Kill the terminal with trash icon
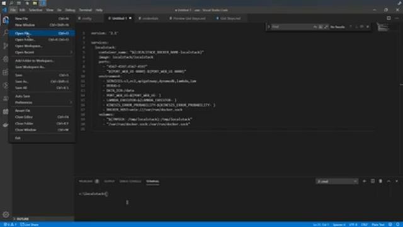403x227 pixels. tap(380, 181)
